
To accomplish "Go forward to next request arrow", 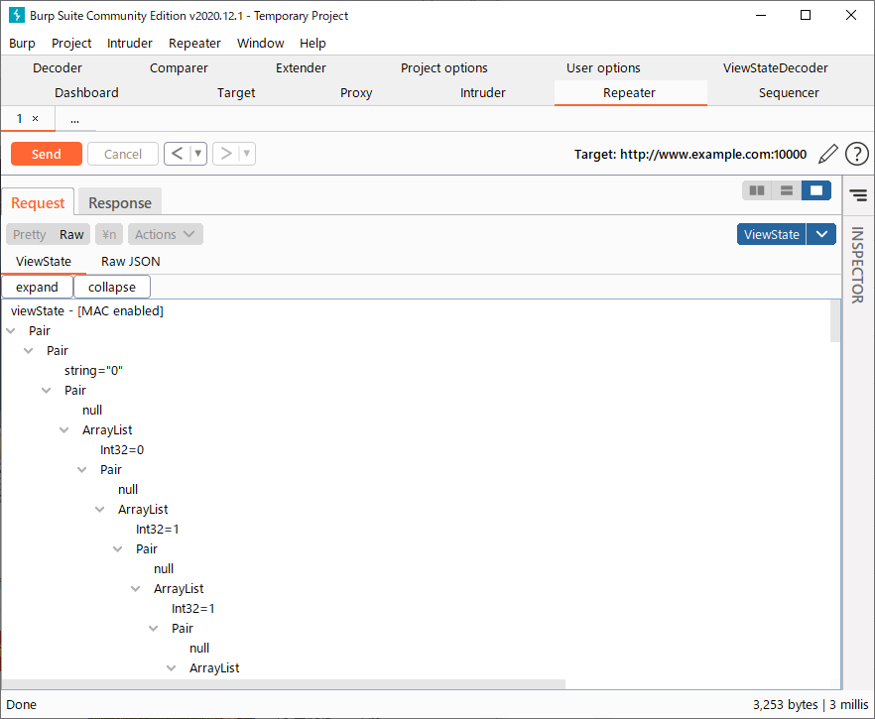I will 226,154.
